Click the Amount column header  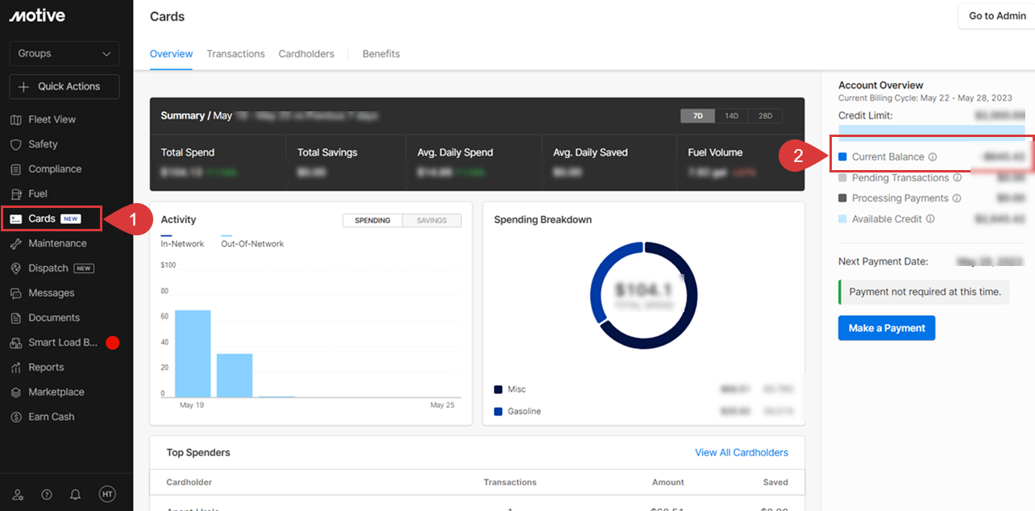(668, 482)
